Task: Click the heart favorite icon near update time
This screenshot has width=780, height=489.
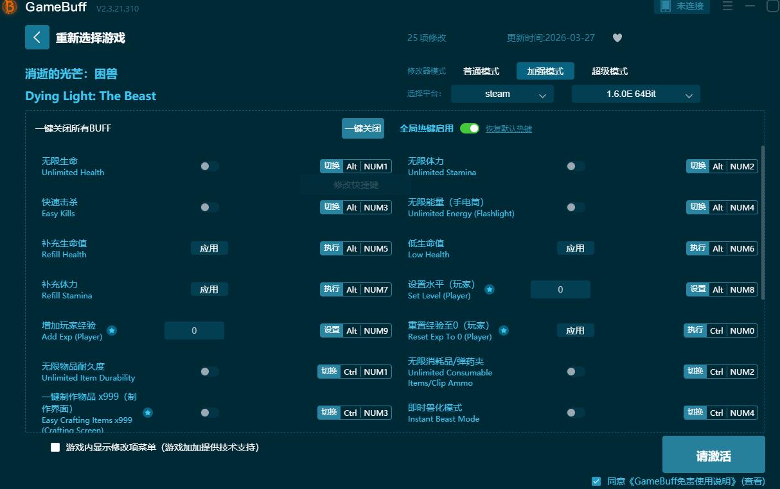Action: coord(617,38)
